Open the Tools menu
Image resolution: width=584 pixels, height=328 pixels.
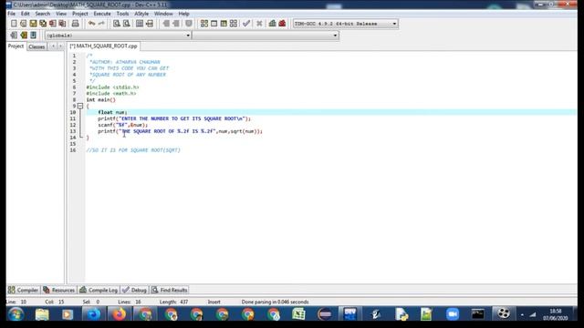(x=122, y=14)
